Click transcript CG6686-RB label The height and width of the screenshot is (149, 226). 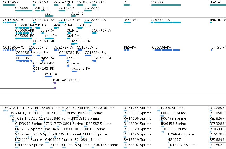[24, 30]
